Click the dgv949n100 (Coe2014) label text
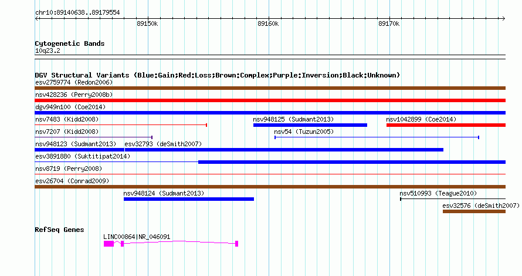Screen dimensions: 522x276 (x=70, y=107)
